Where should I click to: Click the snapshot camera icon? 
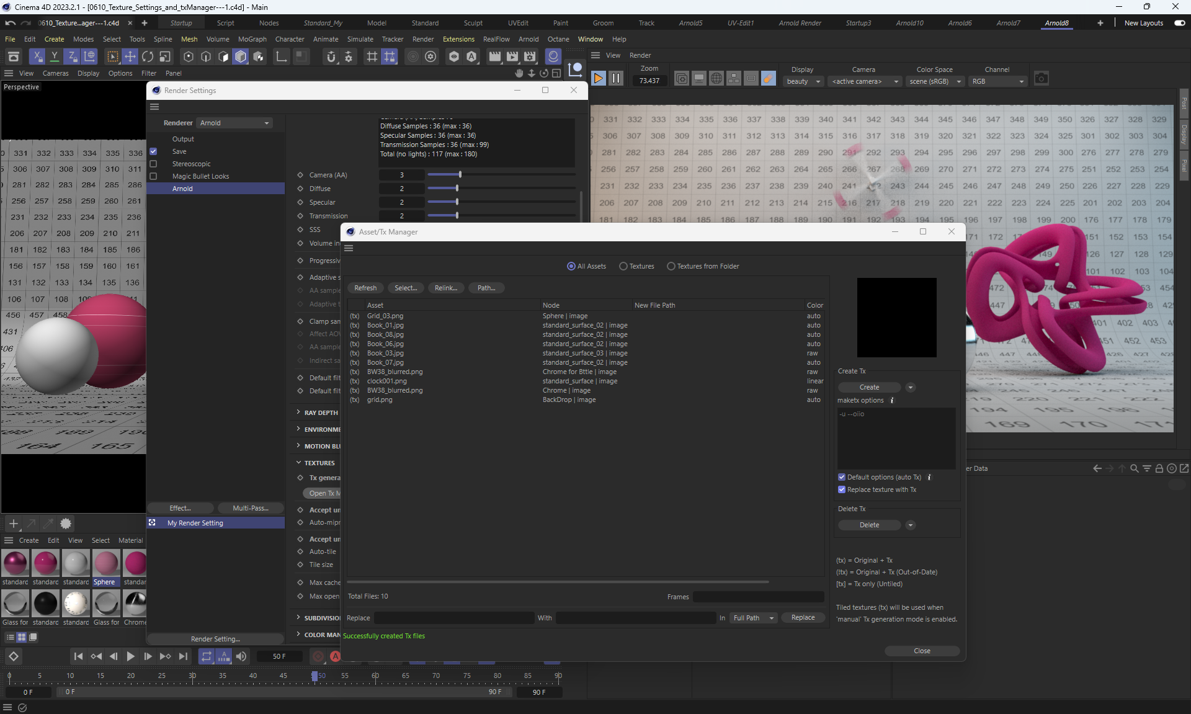coord(1041,78)
